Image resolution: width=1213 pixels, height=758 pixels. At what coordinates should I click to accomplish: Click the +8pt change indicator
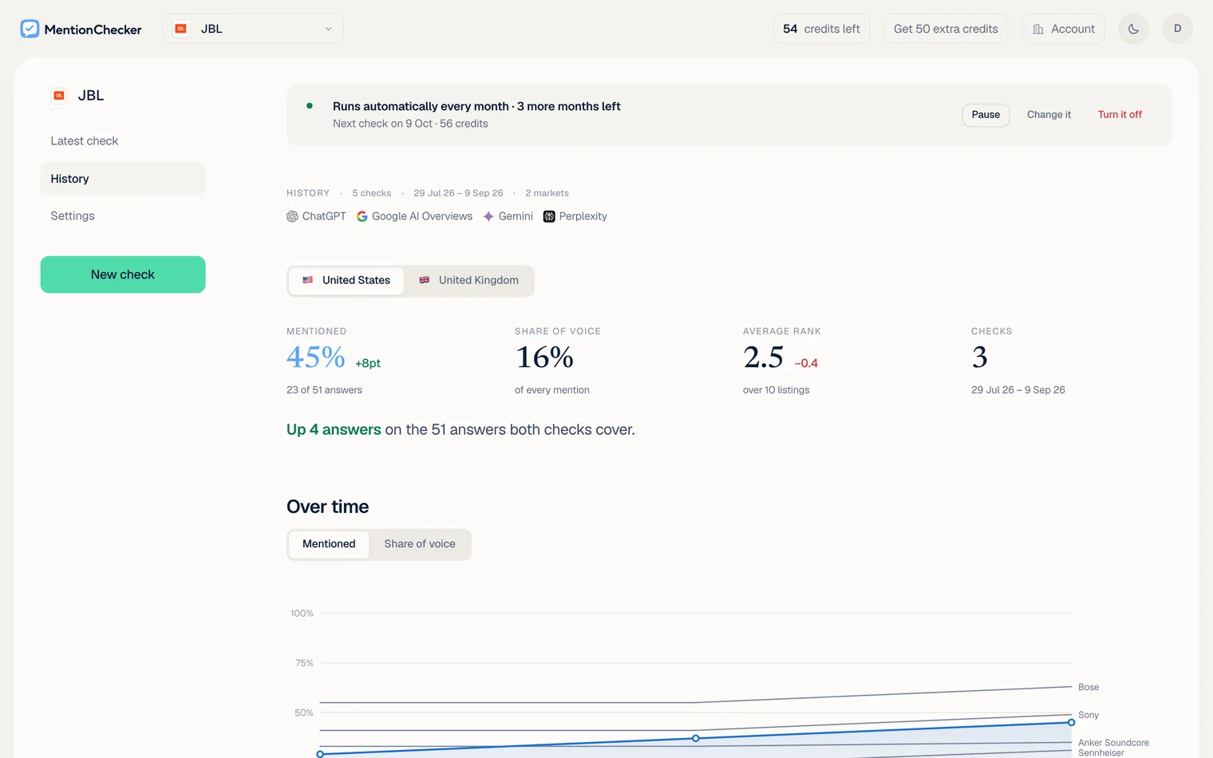point(368,363)
